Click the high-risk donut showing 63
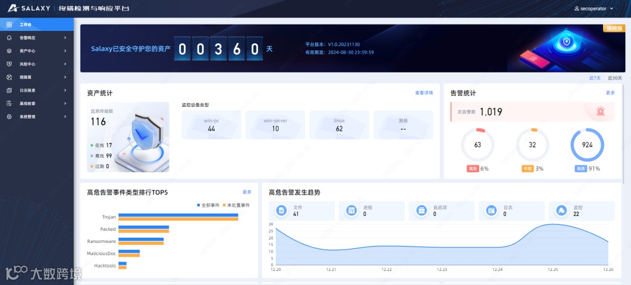The width and height of the screenshot is (631, 285). pyautogui.click(x=478, y=145)
